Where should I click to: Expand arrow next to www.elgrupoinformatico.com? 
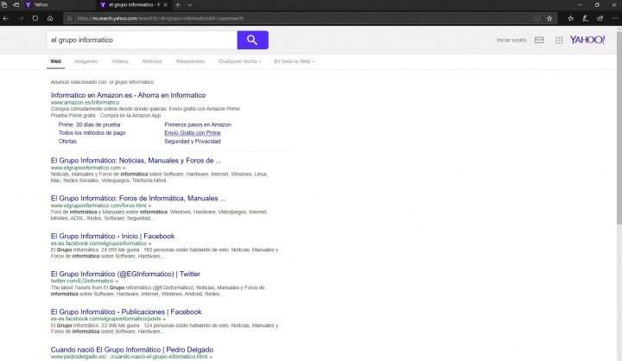[124, 168]
